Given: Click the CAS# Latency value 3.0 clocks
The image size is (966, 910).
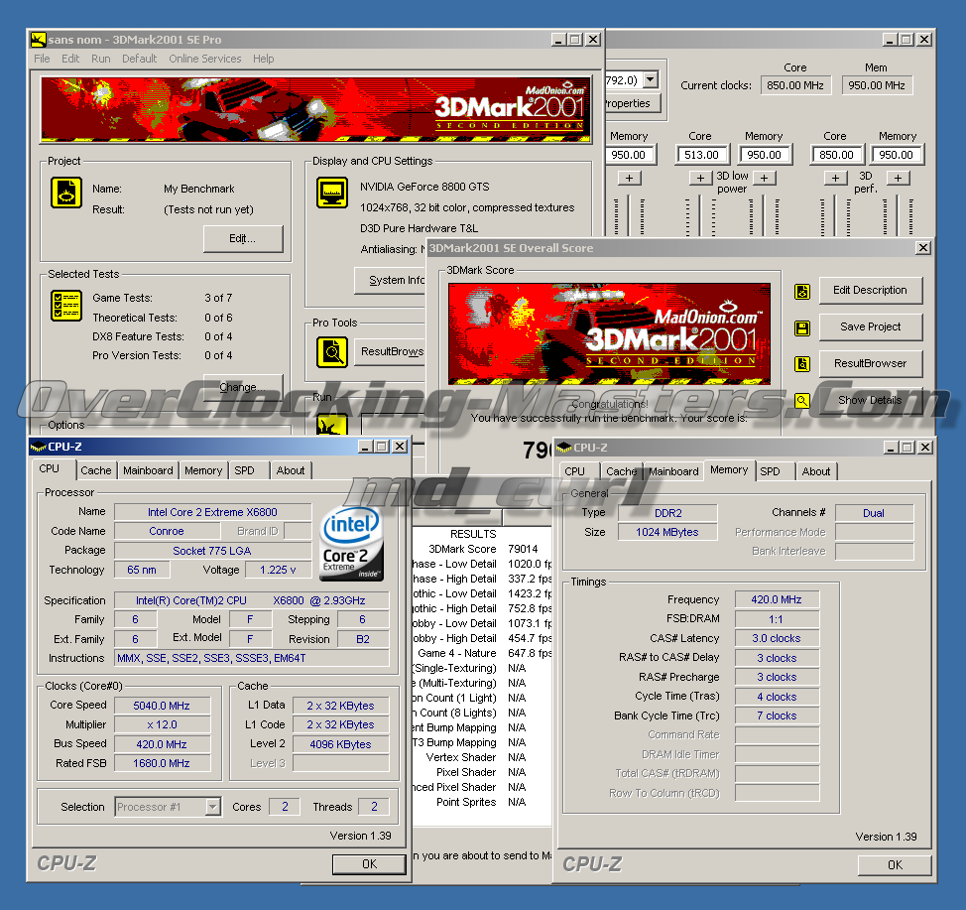Looking at the screenshot, I should (777, 638).
